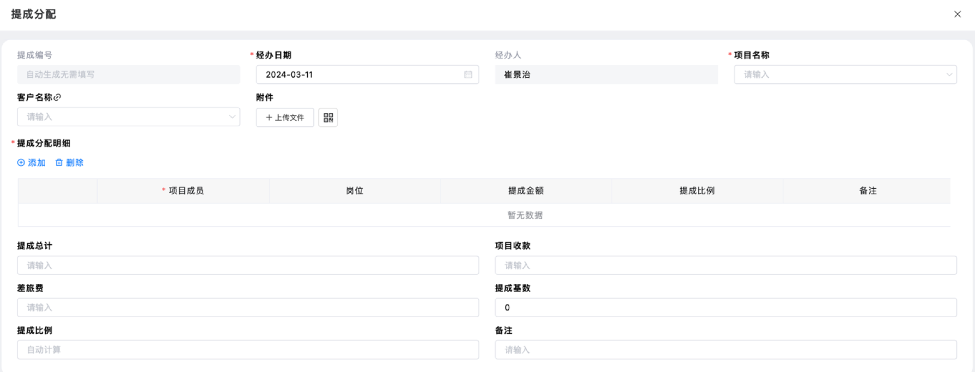This screenshot has height=372, width=975.
Task: Click 删除 to remove detail rows
Action: point(70,163)
